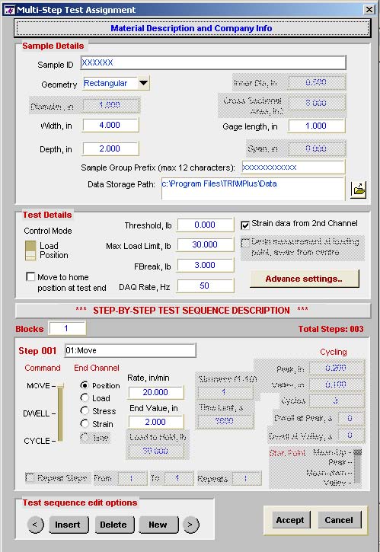The image size is (380, 552).
Task: Select the Load end channel radio button
Action: click(x=85, y=397)
